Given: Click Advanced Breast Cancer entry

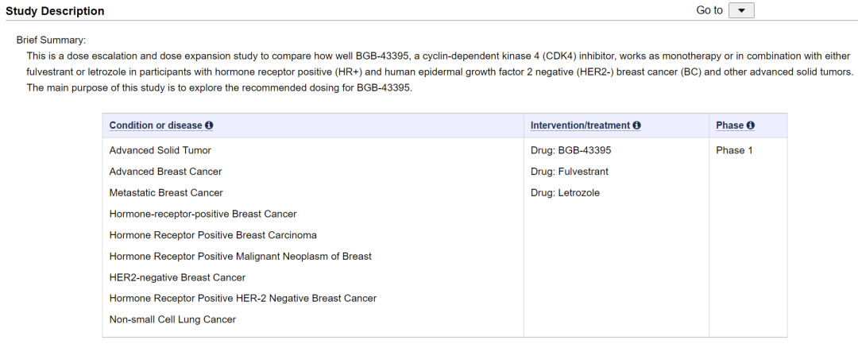Looking at the screenshot, I should [x=165, y=172].
